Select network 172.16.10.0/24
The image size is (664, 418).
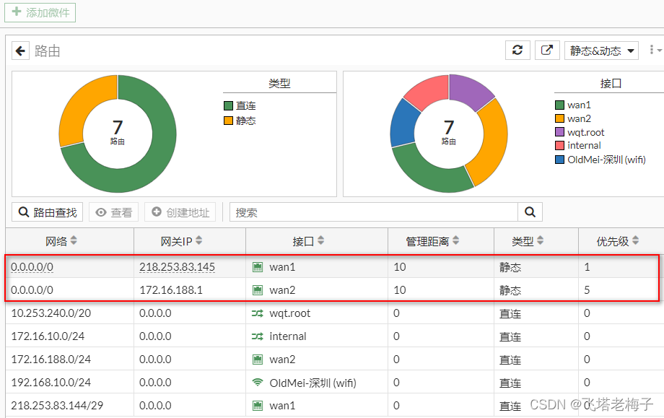[48, 336]
